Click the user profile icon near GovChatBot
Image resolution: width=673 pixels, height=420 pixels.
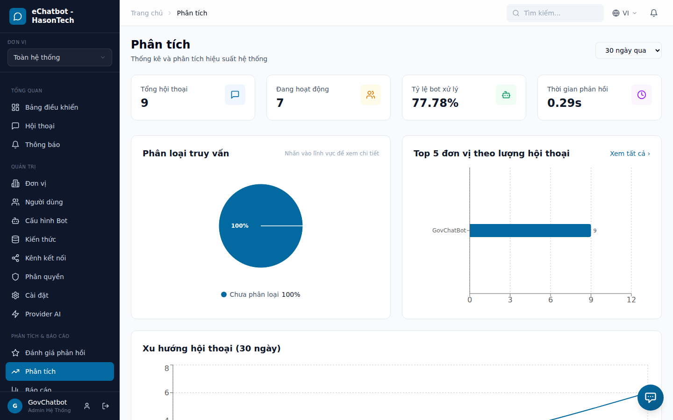coord(86,406)
